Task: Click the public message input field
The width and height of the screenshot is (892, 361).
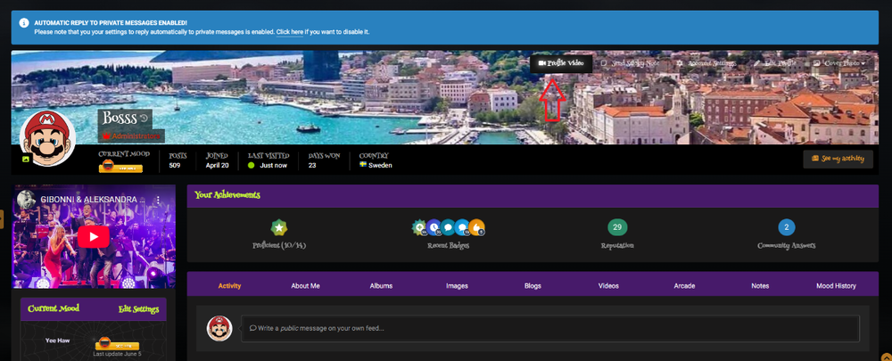Action: pos(549,328)
